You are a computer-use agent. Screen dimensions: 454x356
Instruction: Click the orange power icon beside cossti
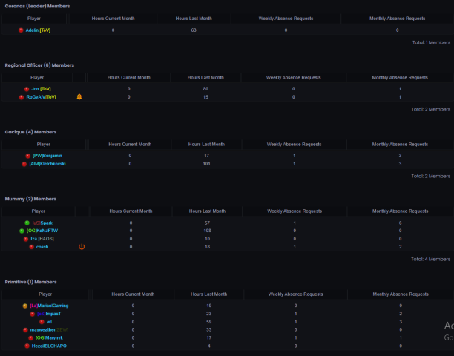[x=82, y=246]
